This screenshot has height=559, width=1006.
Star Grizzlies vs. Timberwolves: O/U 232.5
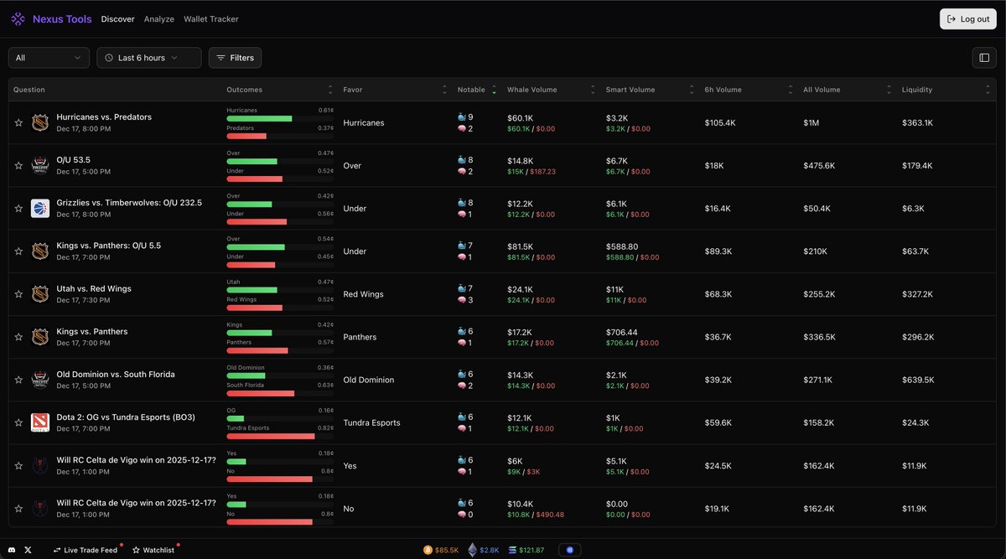[18, 208]
